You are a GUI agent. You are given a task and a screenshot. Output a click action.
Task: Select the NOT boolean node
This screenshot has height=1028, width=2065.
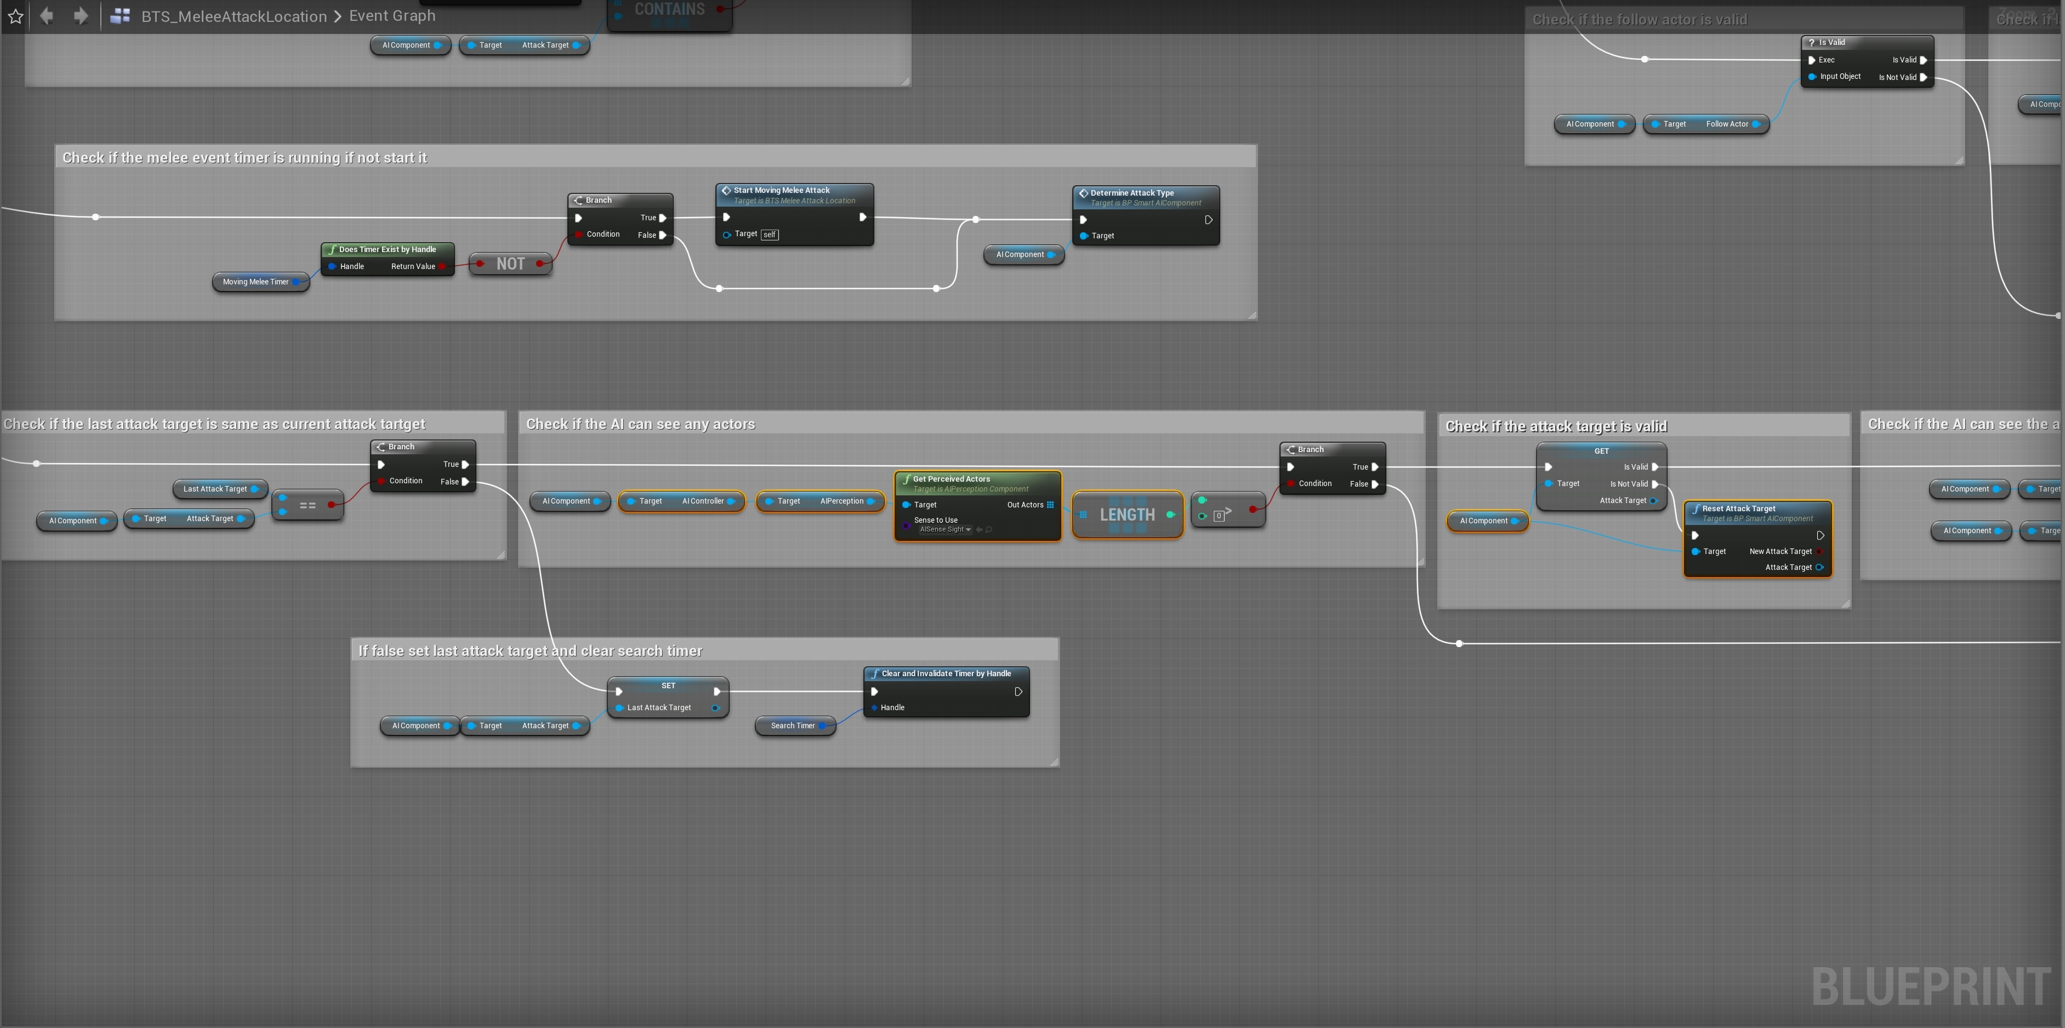tap(510, 264)
